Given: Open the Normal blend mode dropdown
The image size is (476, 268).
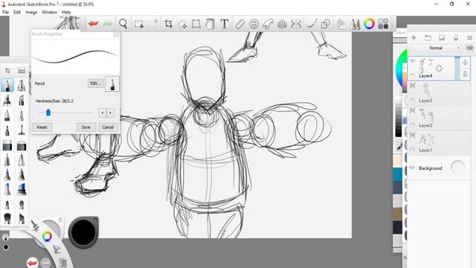Looking at the screenshot, I should (x=436, y=48).
